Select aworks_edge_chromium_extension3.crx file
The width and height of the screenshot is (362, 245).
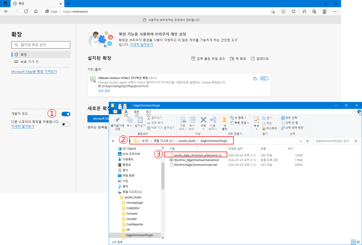[198, 155]
